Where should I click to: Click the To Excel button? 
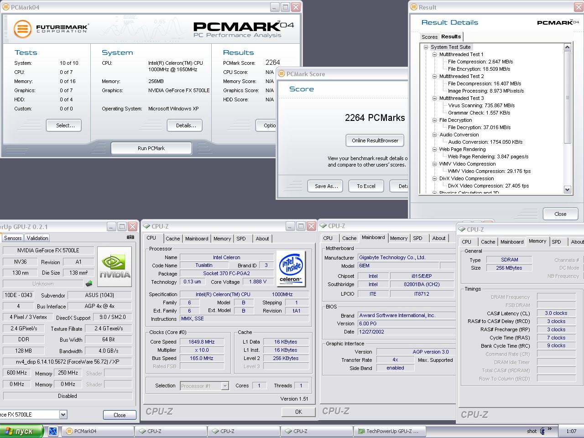pos(366,186)
